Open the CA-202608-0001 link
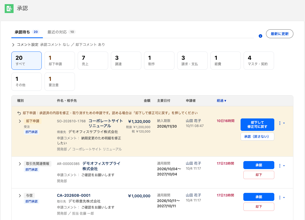 [74, 195]
